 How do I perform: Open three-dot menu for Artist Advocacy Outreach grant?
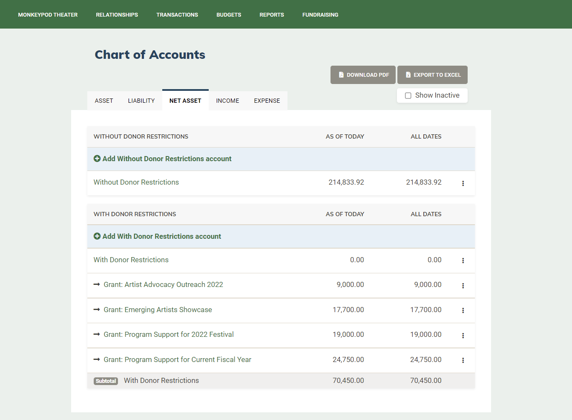click(x=463, y=286)
